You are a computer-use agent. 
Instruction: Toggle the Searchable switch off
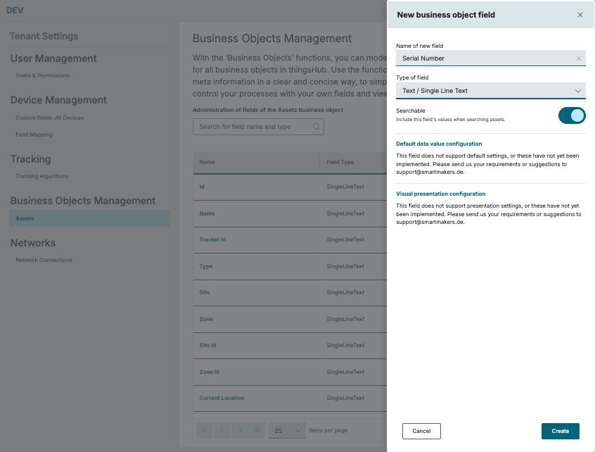tap(572, 115)
